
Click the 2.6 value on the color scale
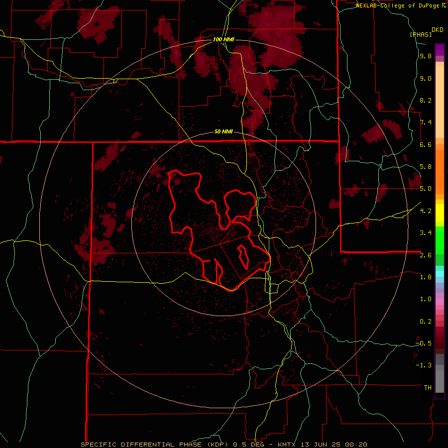coord(426,255)
